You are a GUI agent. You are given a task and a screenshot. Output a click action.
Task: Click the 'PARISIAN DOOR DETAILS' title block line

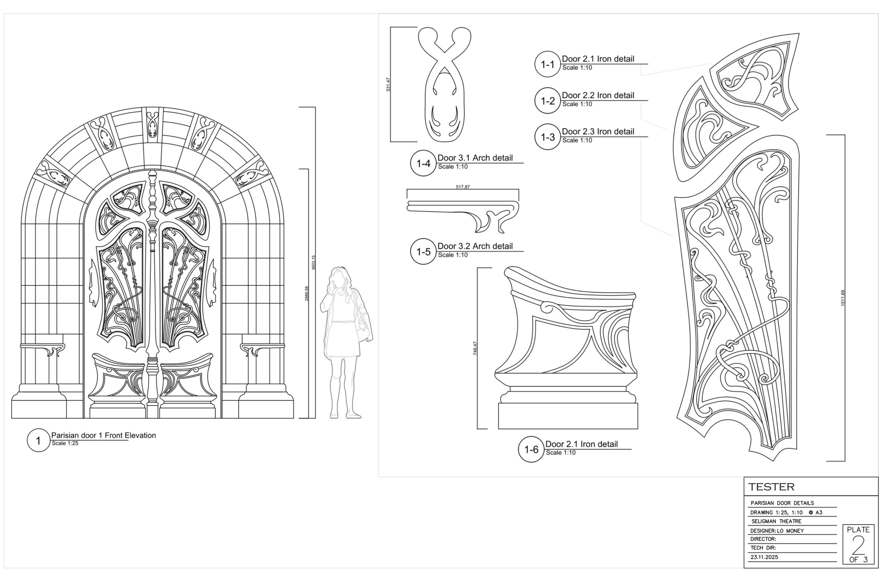782,503
